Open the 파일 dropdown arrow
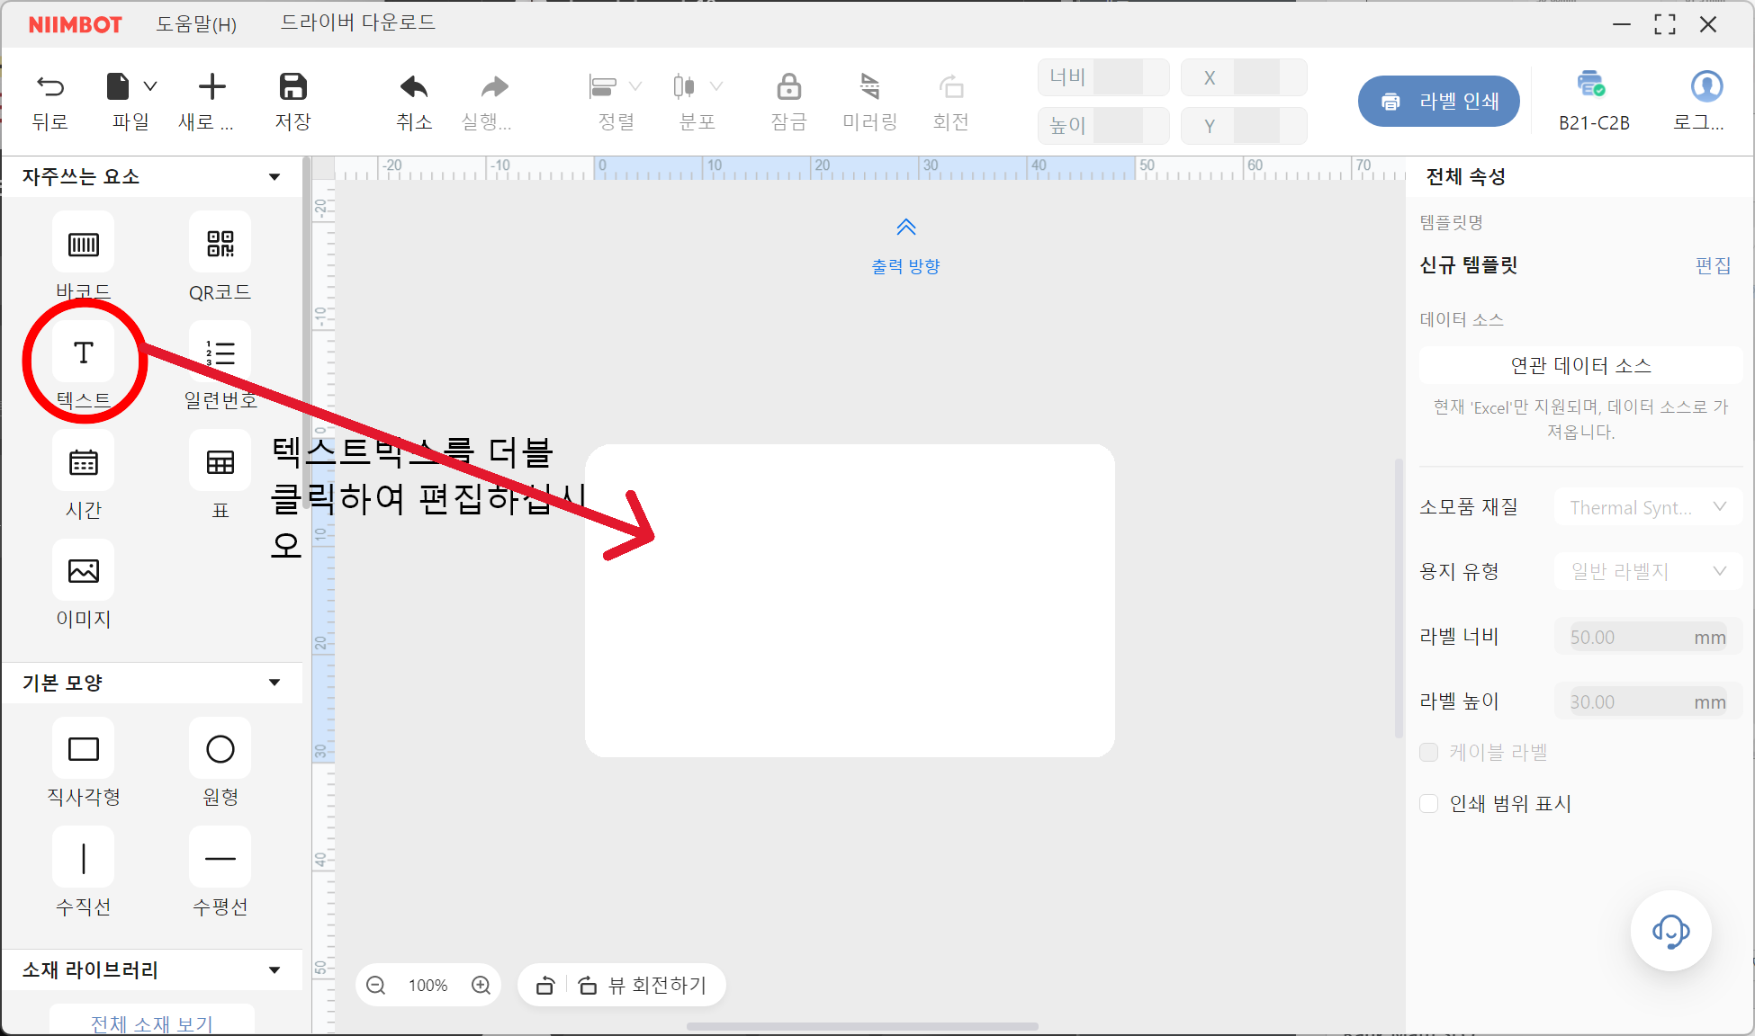 (x=150, y=86)
